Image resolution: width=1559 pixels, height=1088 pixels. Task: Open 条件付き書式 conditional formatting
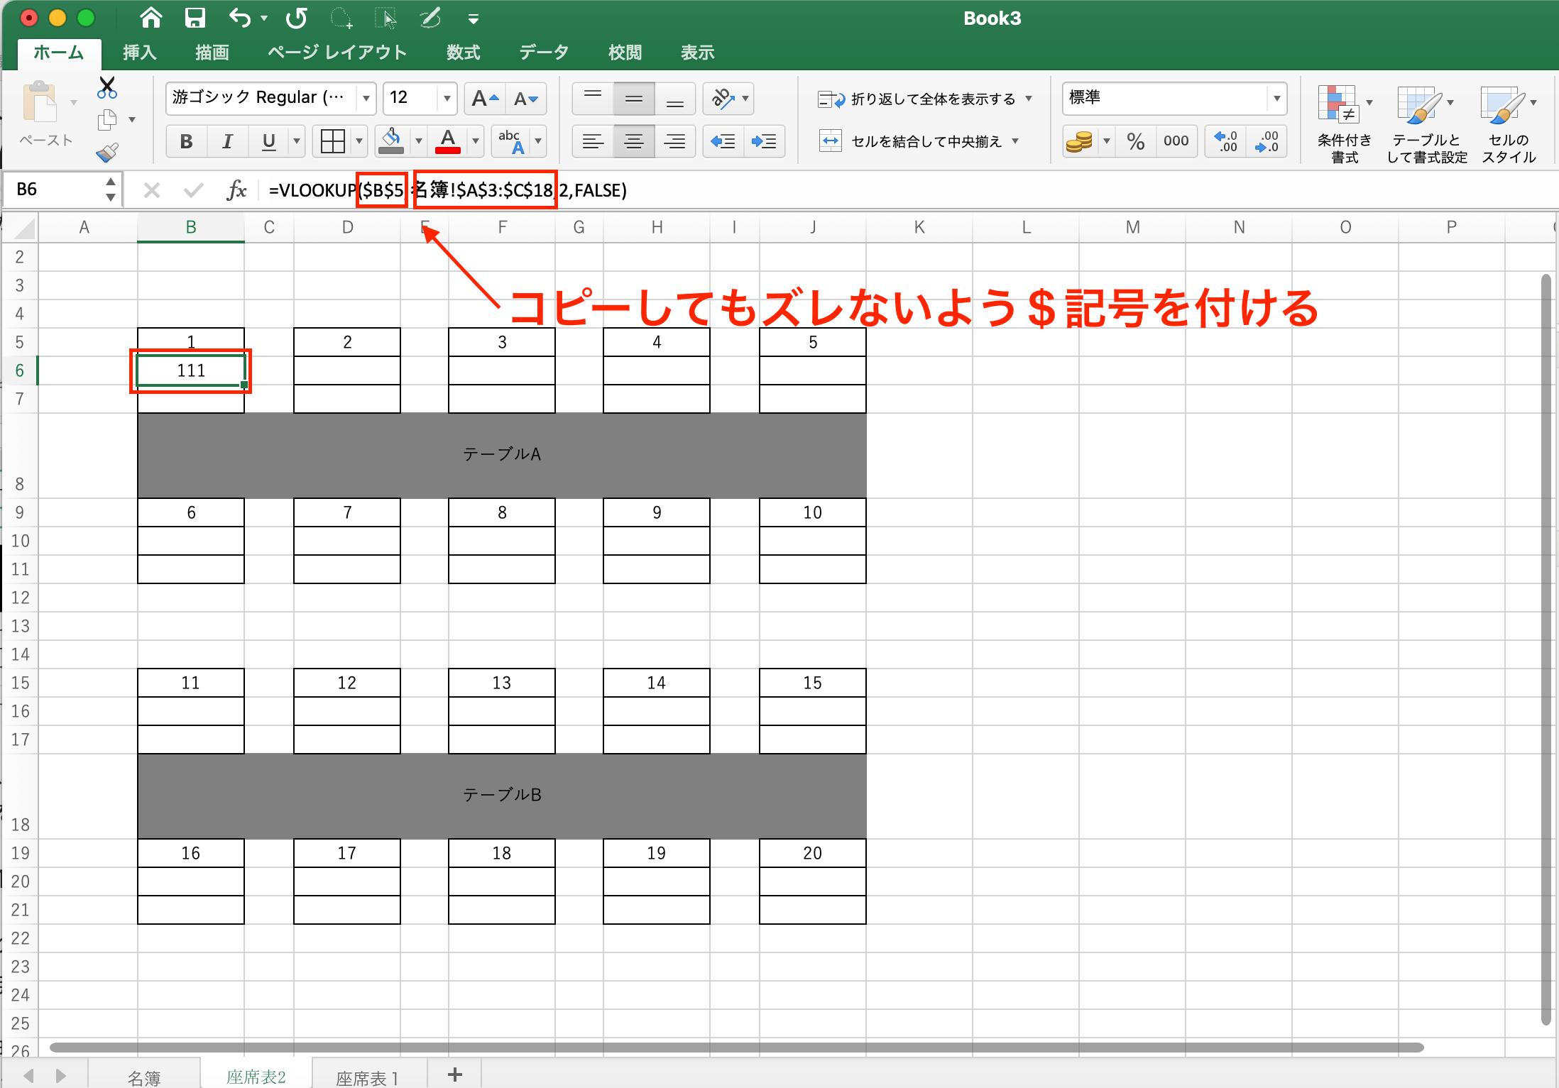coord(1344,125)
